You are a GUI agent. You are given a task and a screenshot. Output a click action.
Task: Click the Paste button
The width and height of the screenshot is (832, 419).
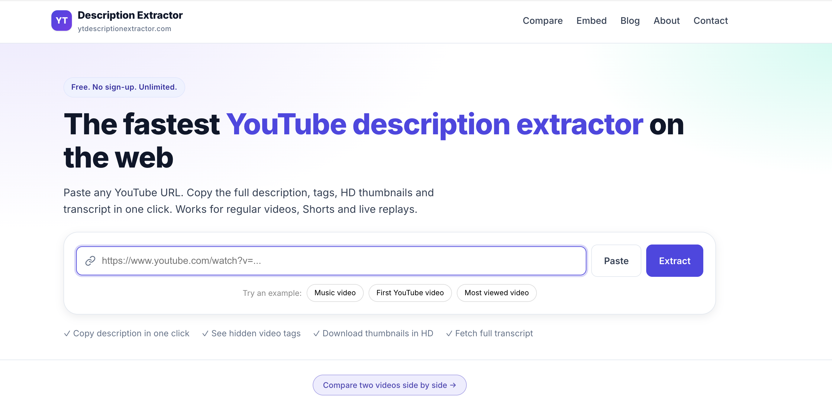pos(616,261)
